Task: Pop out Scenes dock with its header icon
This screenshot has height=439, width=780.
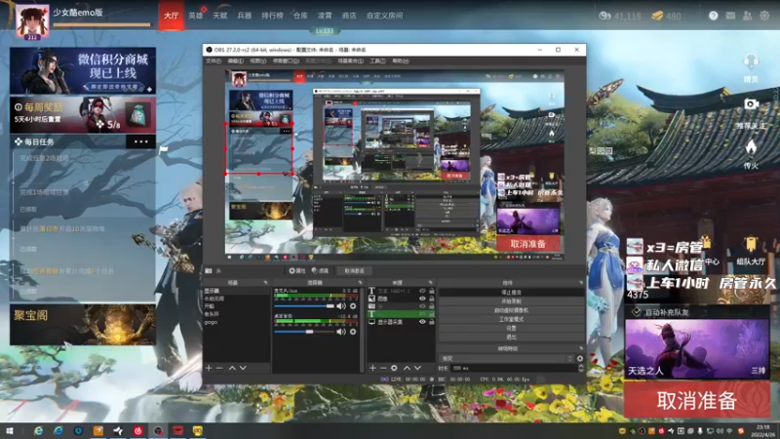Action: coord(265,283)
